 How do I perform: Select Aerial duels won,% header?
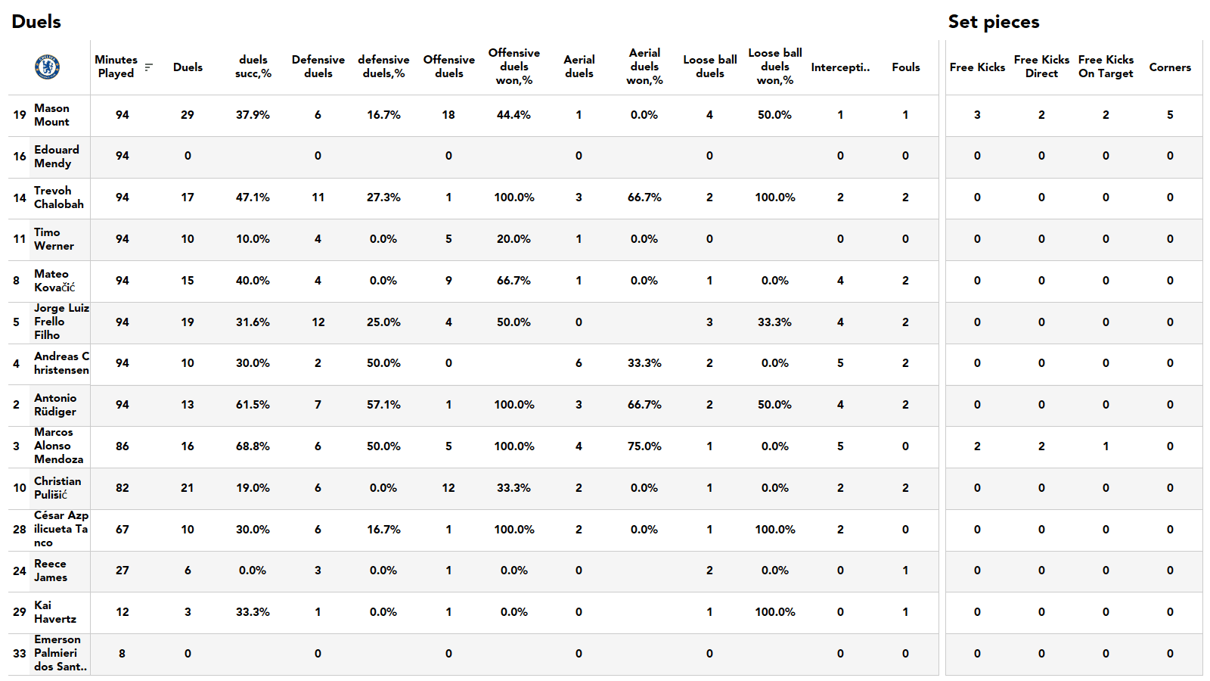(x=644, y=67)
